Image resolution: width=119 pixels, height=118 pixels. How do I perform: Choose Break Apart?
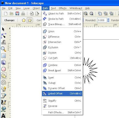(62, 71)
